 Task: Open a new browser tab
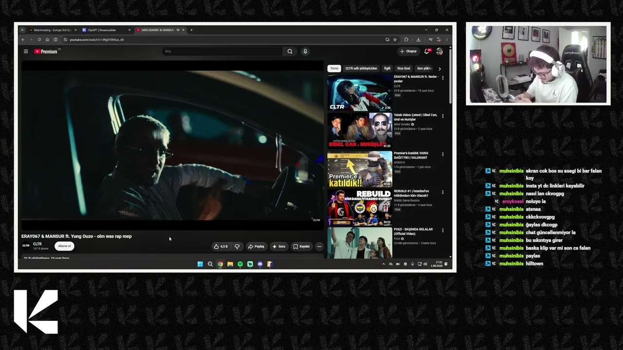[191, 30]
